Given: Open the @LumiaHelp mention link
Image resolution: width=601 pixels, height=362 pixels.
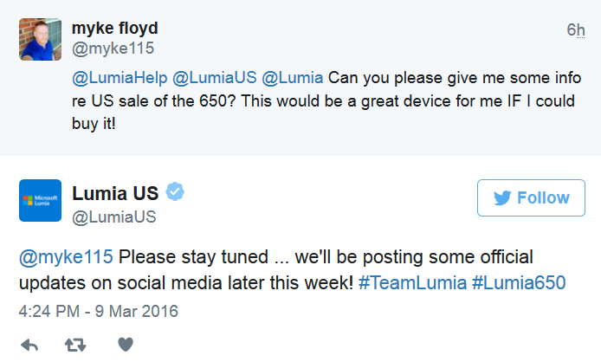Looking at the screenshot, I should click(120, 78).
